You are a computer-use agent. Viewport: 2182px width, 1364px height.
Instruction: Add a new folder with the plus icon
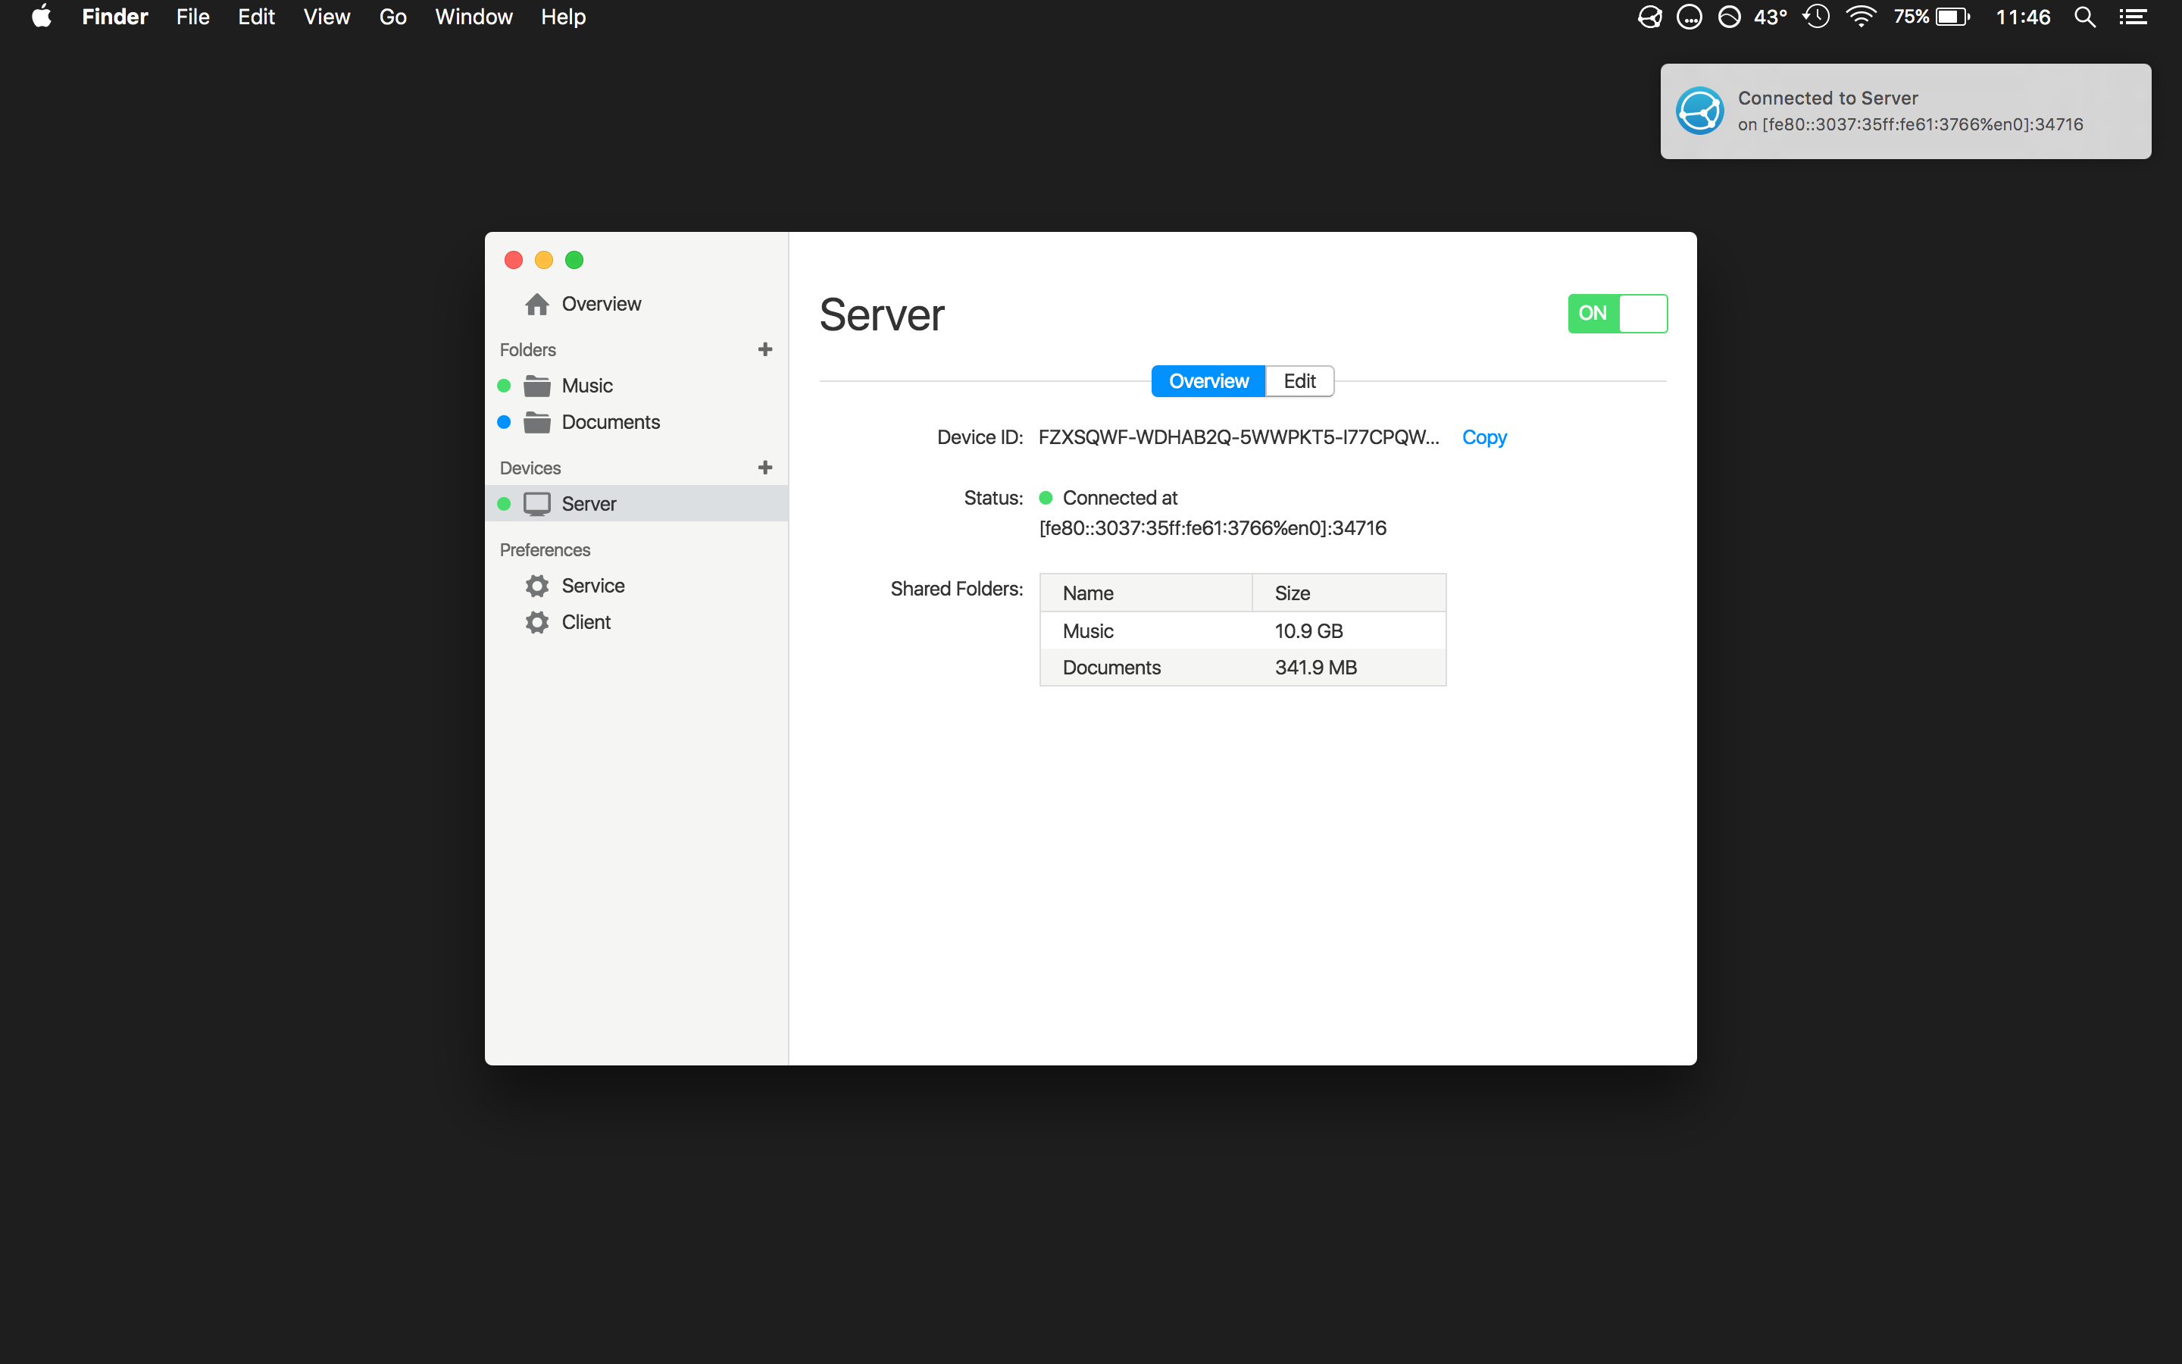click(x=764, y=349)
